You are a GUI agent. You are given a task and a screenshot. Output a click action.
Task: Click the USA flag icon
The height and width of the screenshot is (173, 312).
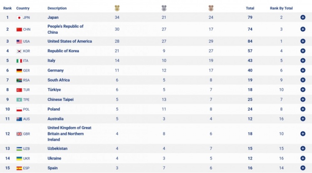(19, 41)
